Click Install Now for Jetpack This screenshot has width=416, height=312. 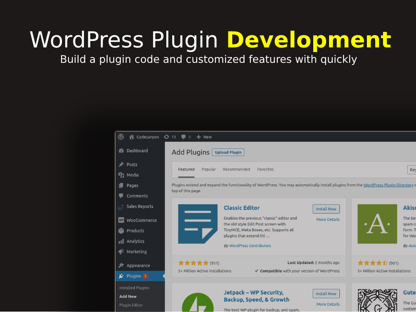(326, 293)
